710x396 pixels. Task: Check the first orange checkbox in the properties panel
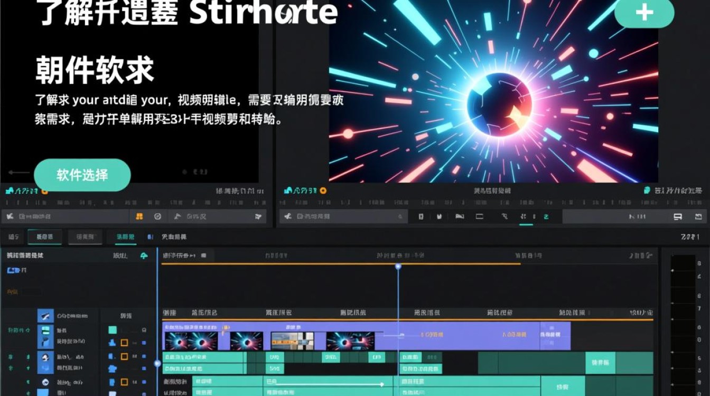(x=125, y=342)
